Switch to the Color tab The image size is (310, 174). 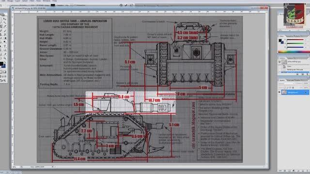click(281, 36)
